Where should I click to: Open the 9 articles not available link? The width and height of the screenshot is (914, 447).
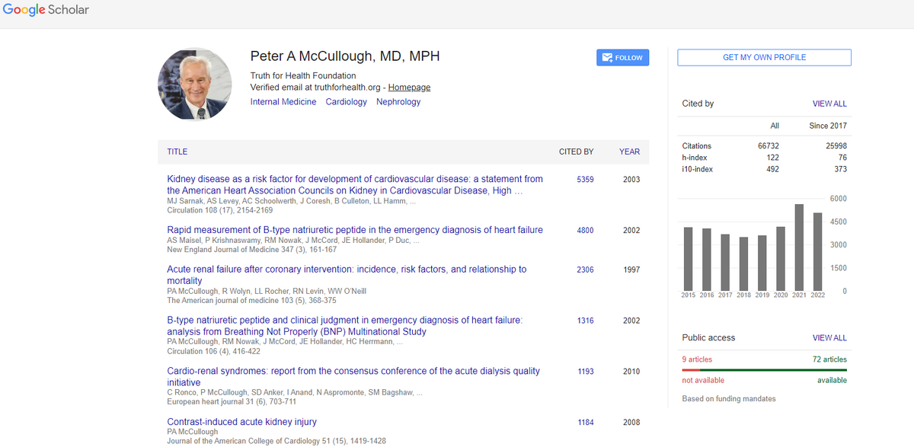point(697,359)
